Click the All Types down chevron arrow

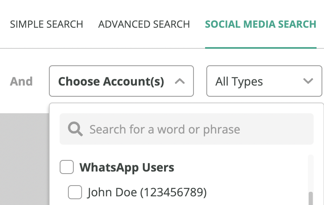click(308, 81)
